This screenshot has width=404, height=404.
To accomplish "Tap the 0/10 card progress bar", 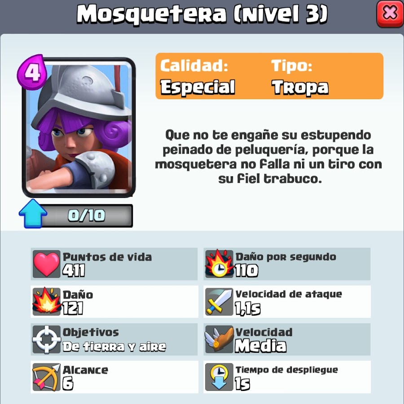I will coord(86,215).
